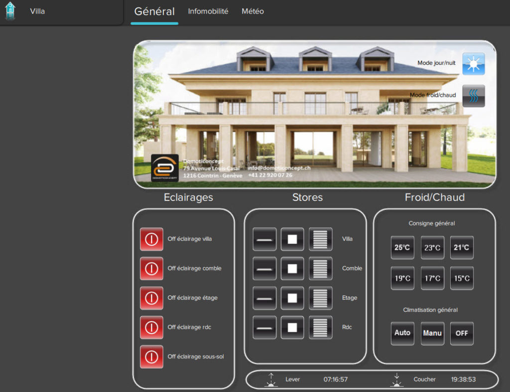Raise the Rdc blinds
Screen dimensions: 510x392
coord(264,328)
